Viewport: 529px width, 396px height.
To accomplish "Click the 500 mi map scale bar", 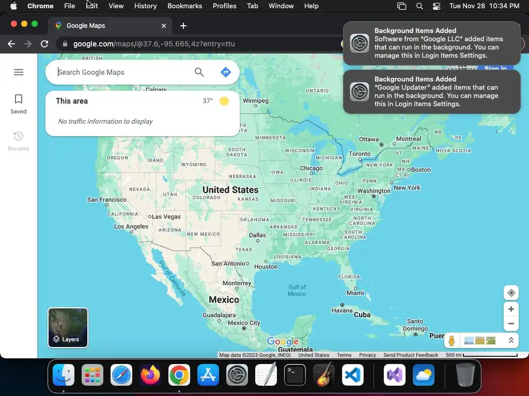I will [x=481, y=355].
